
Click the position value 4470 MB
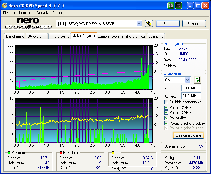tap(196, 163)
